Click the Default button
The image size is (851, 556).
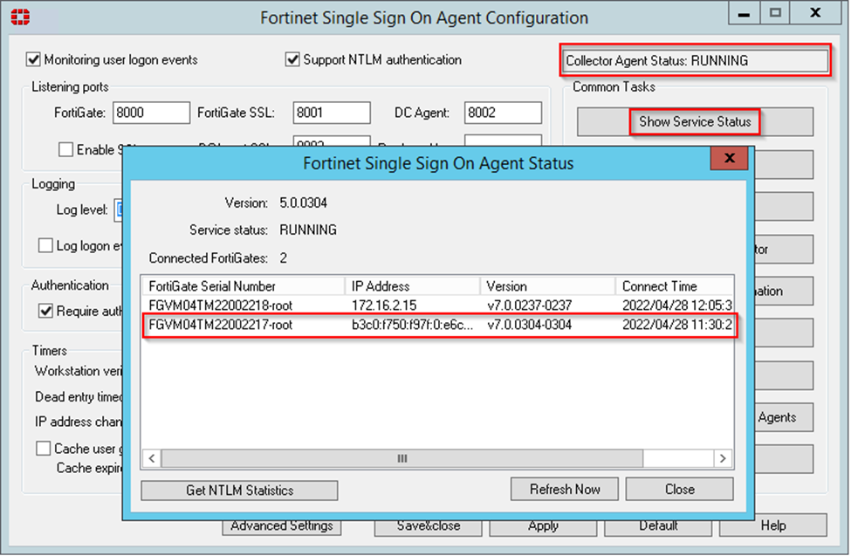pyautogui.click(x=658, y=525)
